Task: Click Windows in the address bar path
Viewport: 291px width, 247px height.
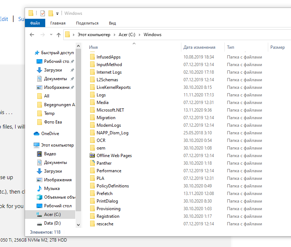Action: tap(152, 35)
